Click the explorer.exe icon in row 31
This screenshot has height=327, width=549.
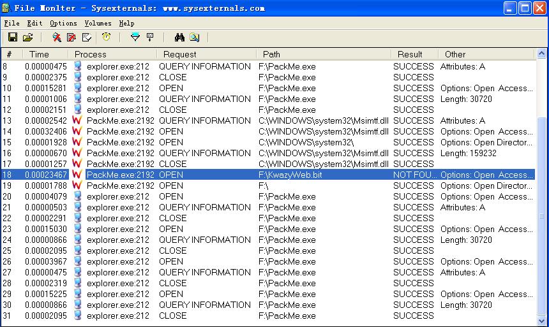click(78, 316)
